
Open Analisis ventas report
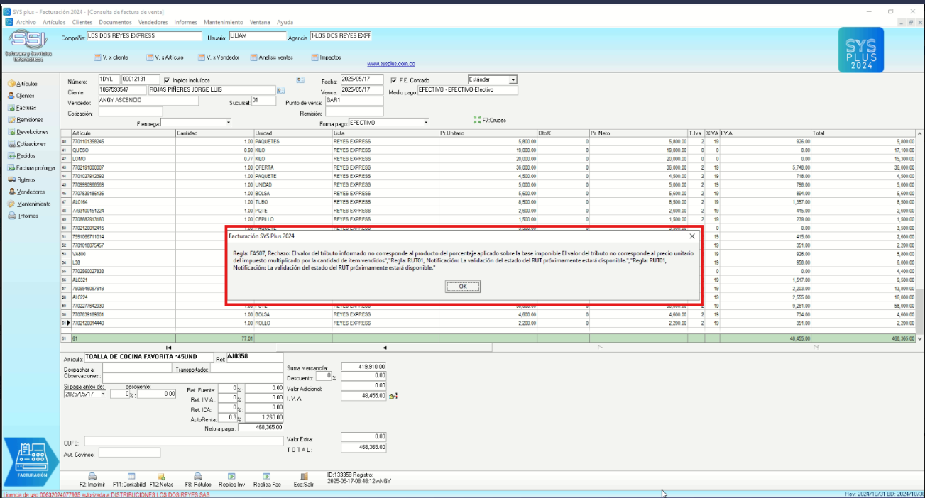270,57
